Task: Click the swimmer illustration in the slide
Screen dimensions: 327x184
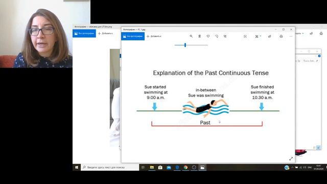Action: 206,108
